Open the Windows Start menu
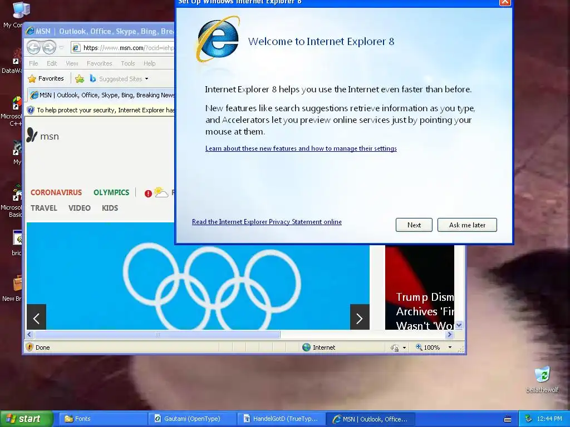Image resolution: width=570 pixels, height=427 pixels. click(26, 419)
